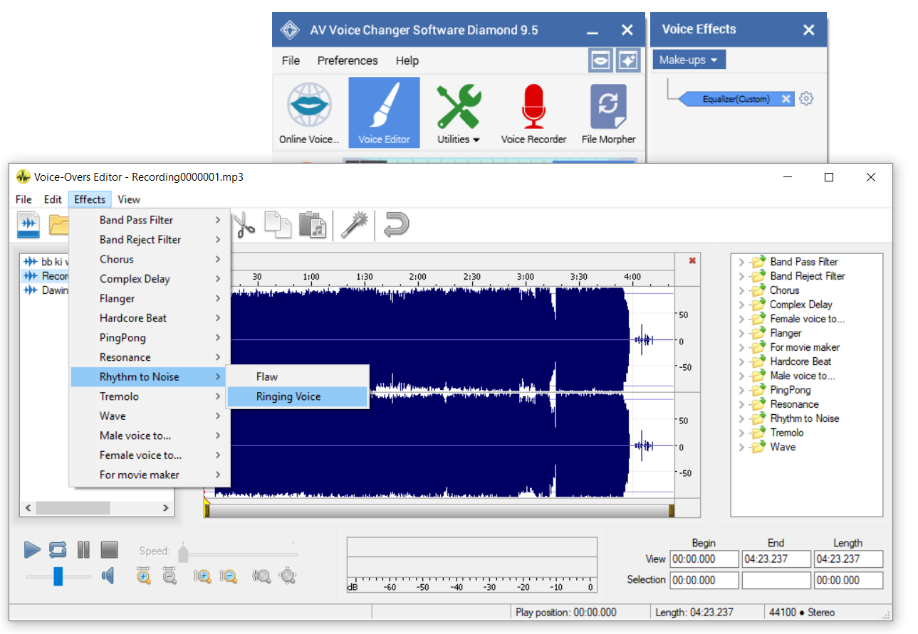Click the copy pages toolbar icon
The image size is (918, 634).
coord(278,224)
